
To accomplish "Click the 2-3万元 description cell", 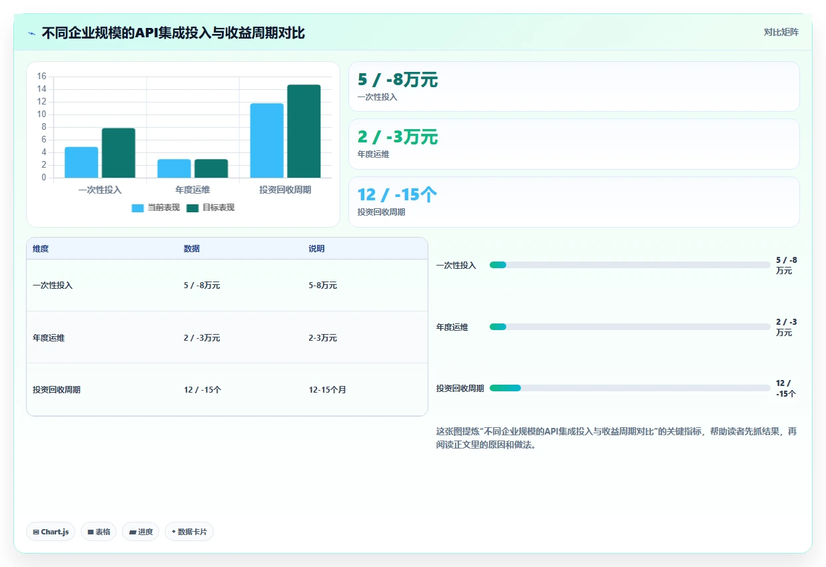I will pyautogui.click(x=322, y=338).
